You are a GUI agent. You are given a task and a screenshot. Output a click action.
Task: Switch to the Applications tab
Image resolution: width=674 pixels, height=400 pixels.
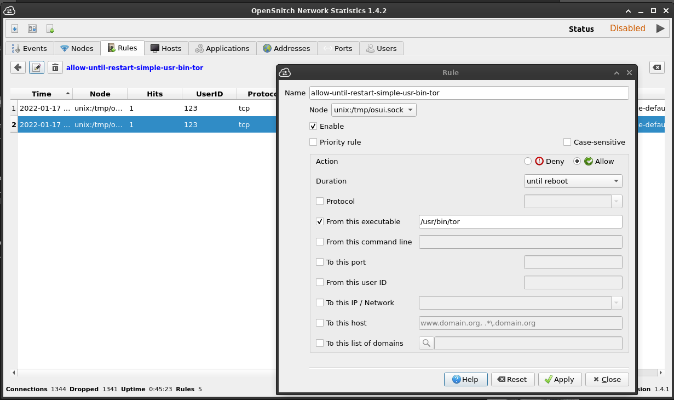[222, 48]
